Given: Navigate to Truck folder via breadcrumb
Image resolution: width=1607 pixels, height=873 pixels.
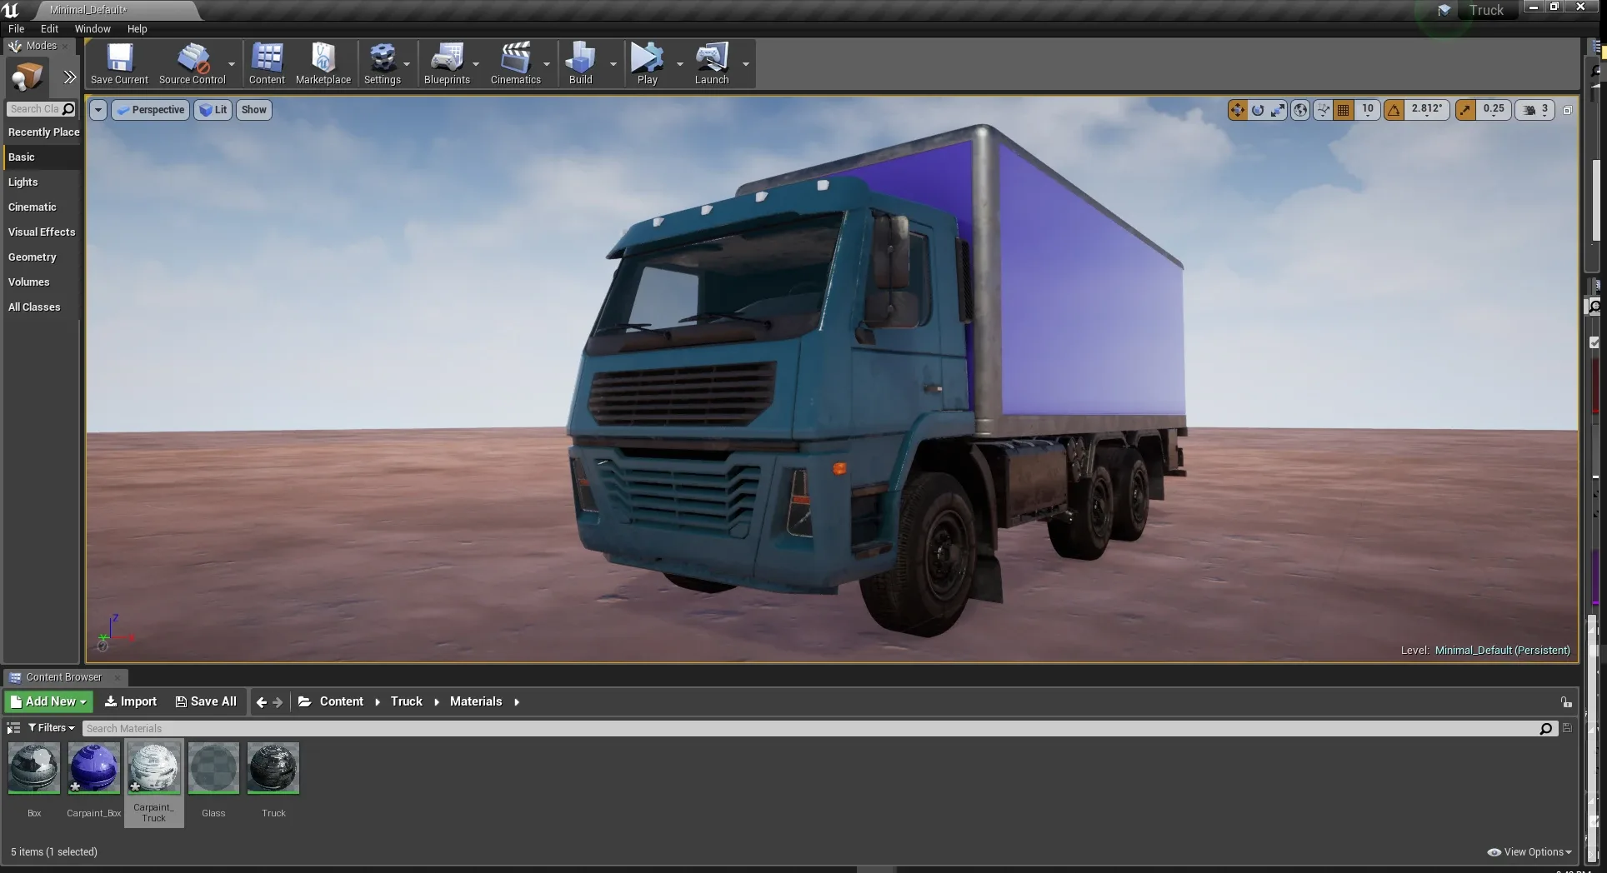Looking at the screenshot, I should (407, 701).
